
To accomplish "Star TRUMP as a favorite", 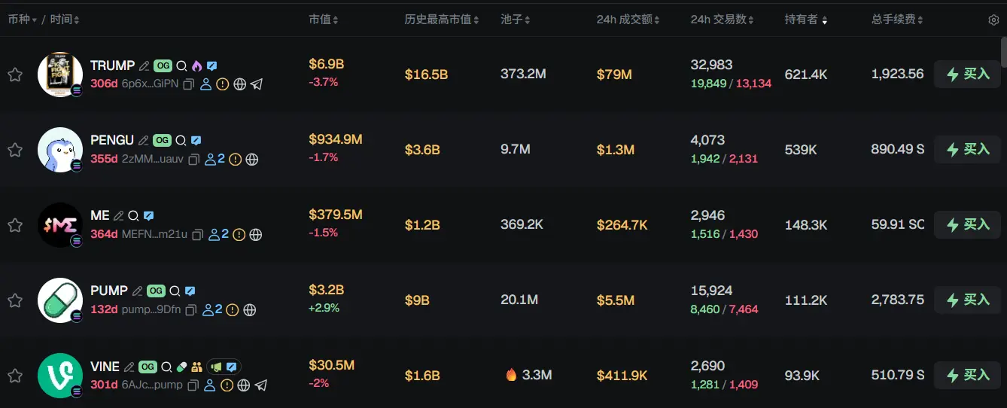I will [14, 75].
